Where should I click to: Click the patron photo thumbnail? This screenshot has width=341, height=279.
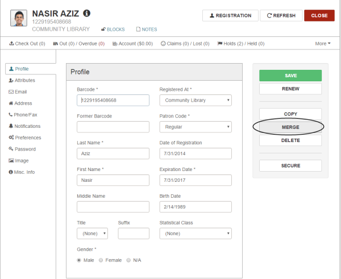pos(19,18)
